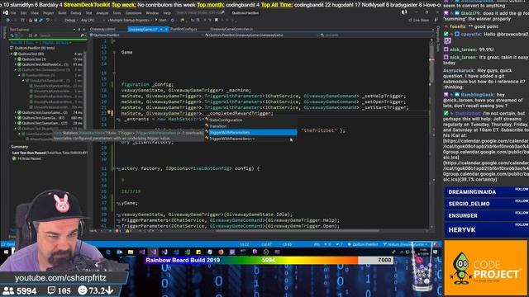This screenshot has width=529, height=297.
Task: Open the Build menu
Action: [63, 13]
